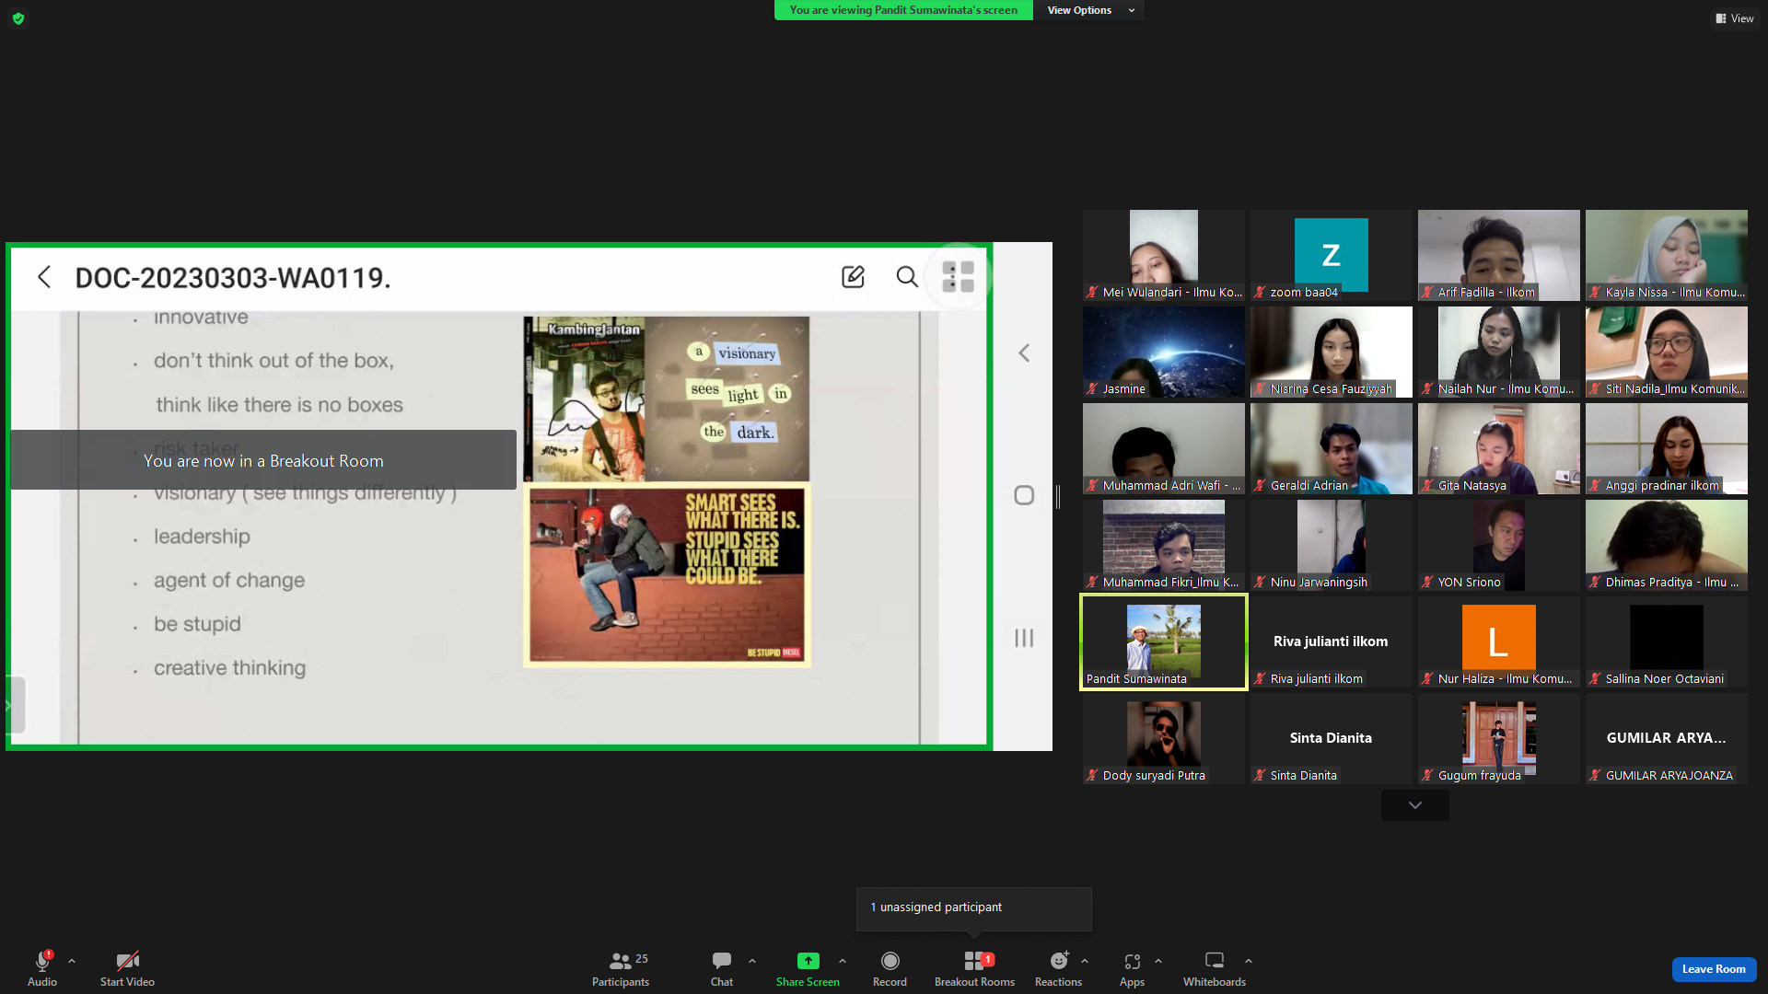Select GUMILAR ARYAJOANZA's participant tile
The image size is (1768, 994).
click(1667, 739)
